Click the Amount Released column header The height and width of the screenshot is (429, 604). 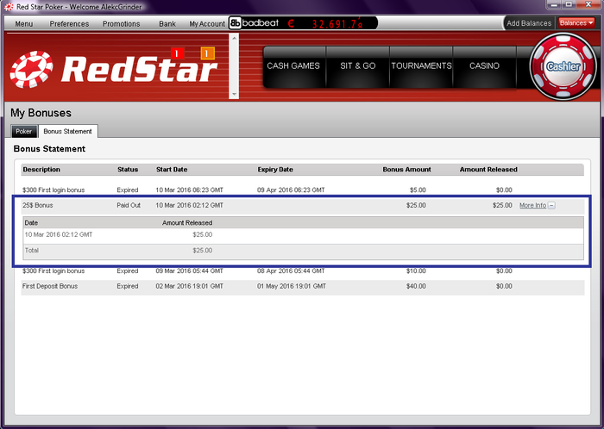[x=488, y=170]
